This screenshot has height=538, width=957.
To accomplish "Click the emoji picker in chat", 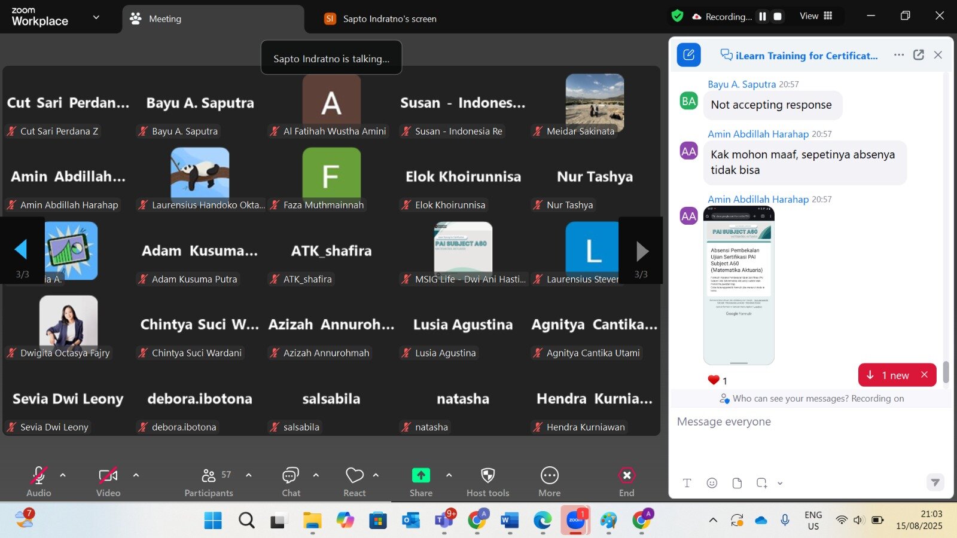I will pos(712,483).
